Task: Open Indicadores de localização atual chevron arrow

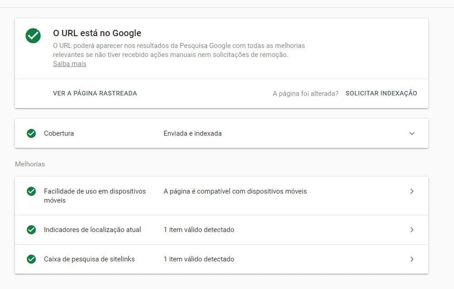Action: [x=411, y=230]
